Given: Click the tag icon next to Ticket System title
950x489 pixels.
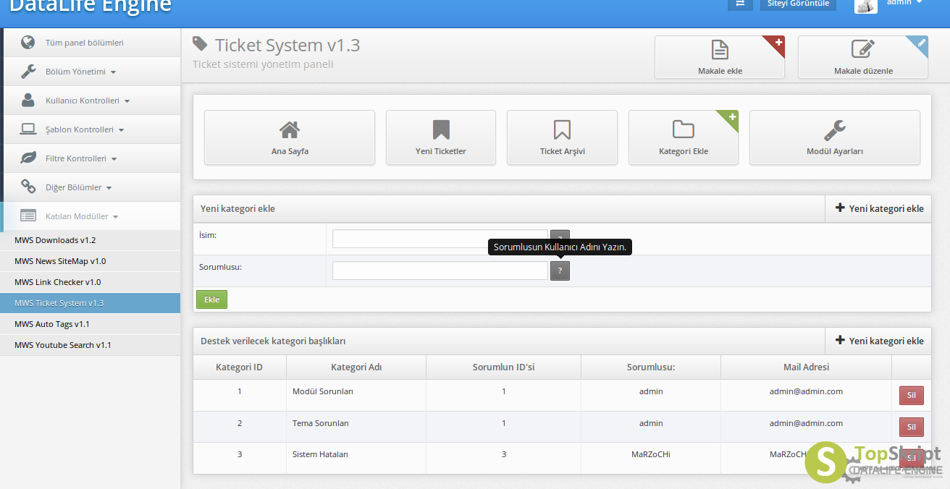Looking at the screenshot, I should coord(200,44).
